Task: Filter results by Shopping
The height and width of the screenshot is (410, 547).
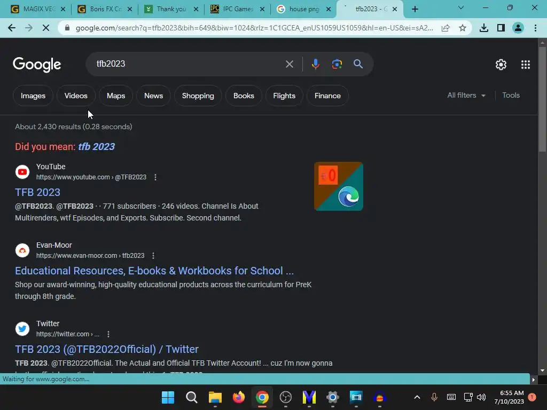Action: point(198,96)
